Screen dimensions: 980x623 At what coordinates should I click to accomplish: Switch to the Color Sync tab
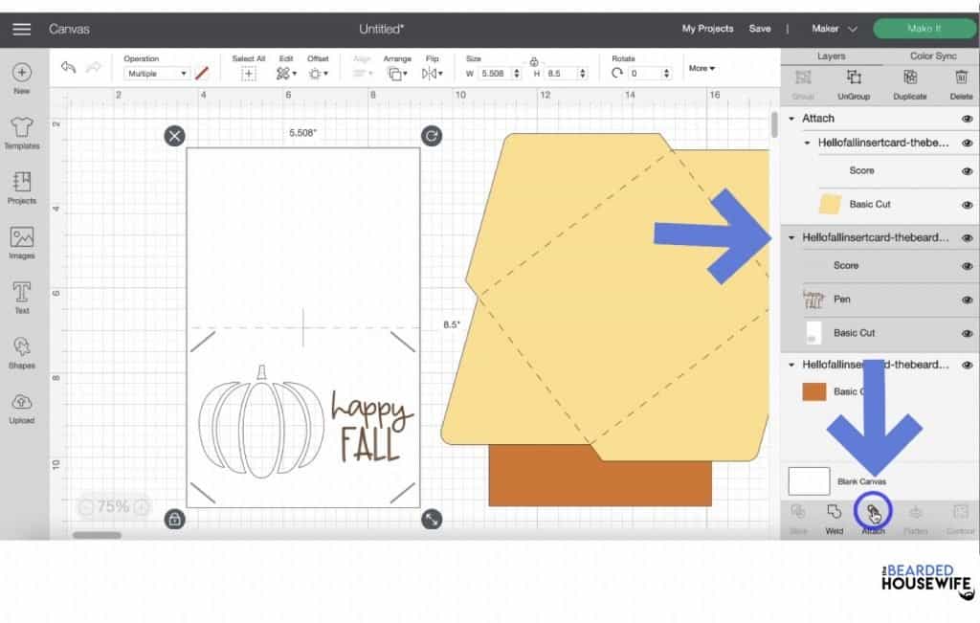pyautogui.click(x=930, y=56)
